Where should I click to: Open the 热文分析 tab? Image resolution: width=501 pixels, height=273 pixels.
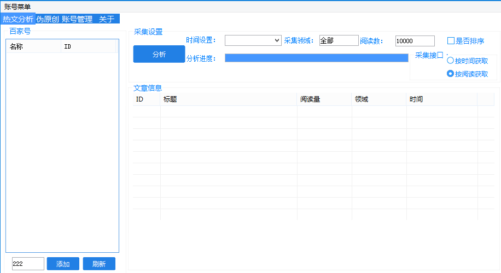click(x=18, y=19)
